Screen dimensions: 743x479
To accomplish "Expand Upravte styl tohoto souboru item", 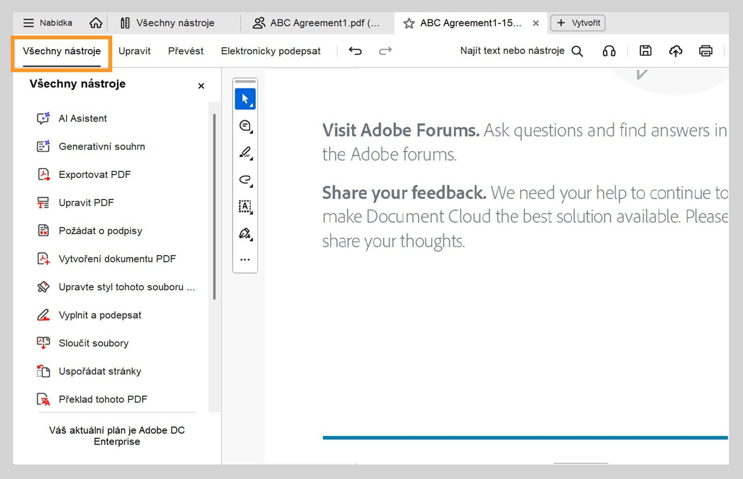I will pyautogui.click(x=126, y=287).
